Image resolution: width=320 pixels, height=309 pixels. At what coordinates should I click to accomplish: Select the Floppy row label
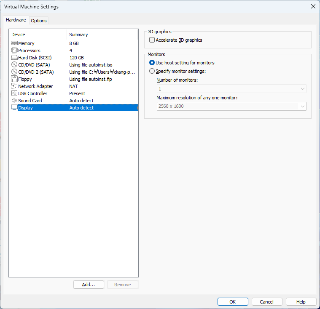coord(25,79)
